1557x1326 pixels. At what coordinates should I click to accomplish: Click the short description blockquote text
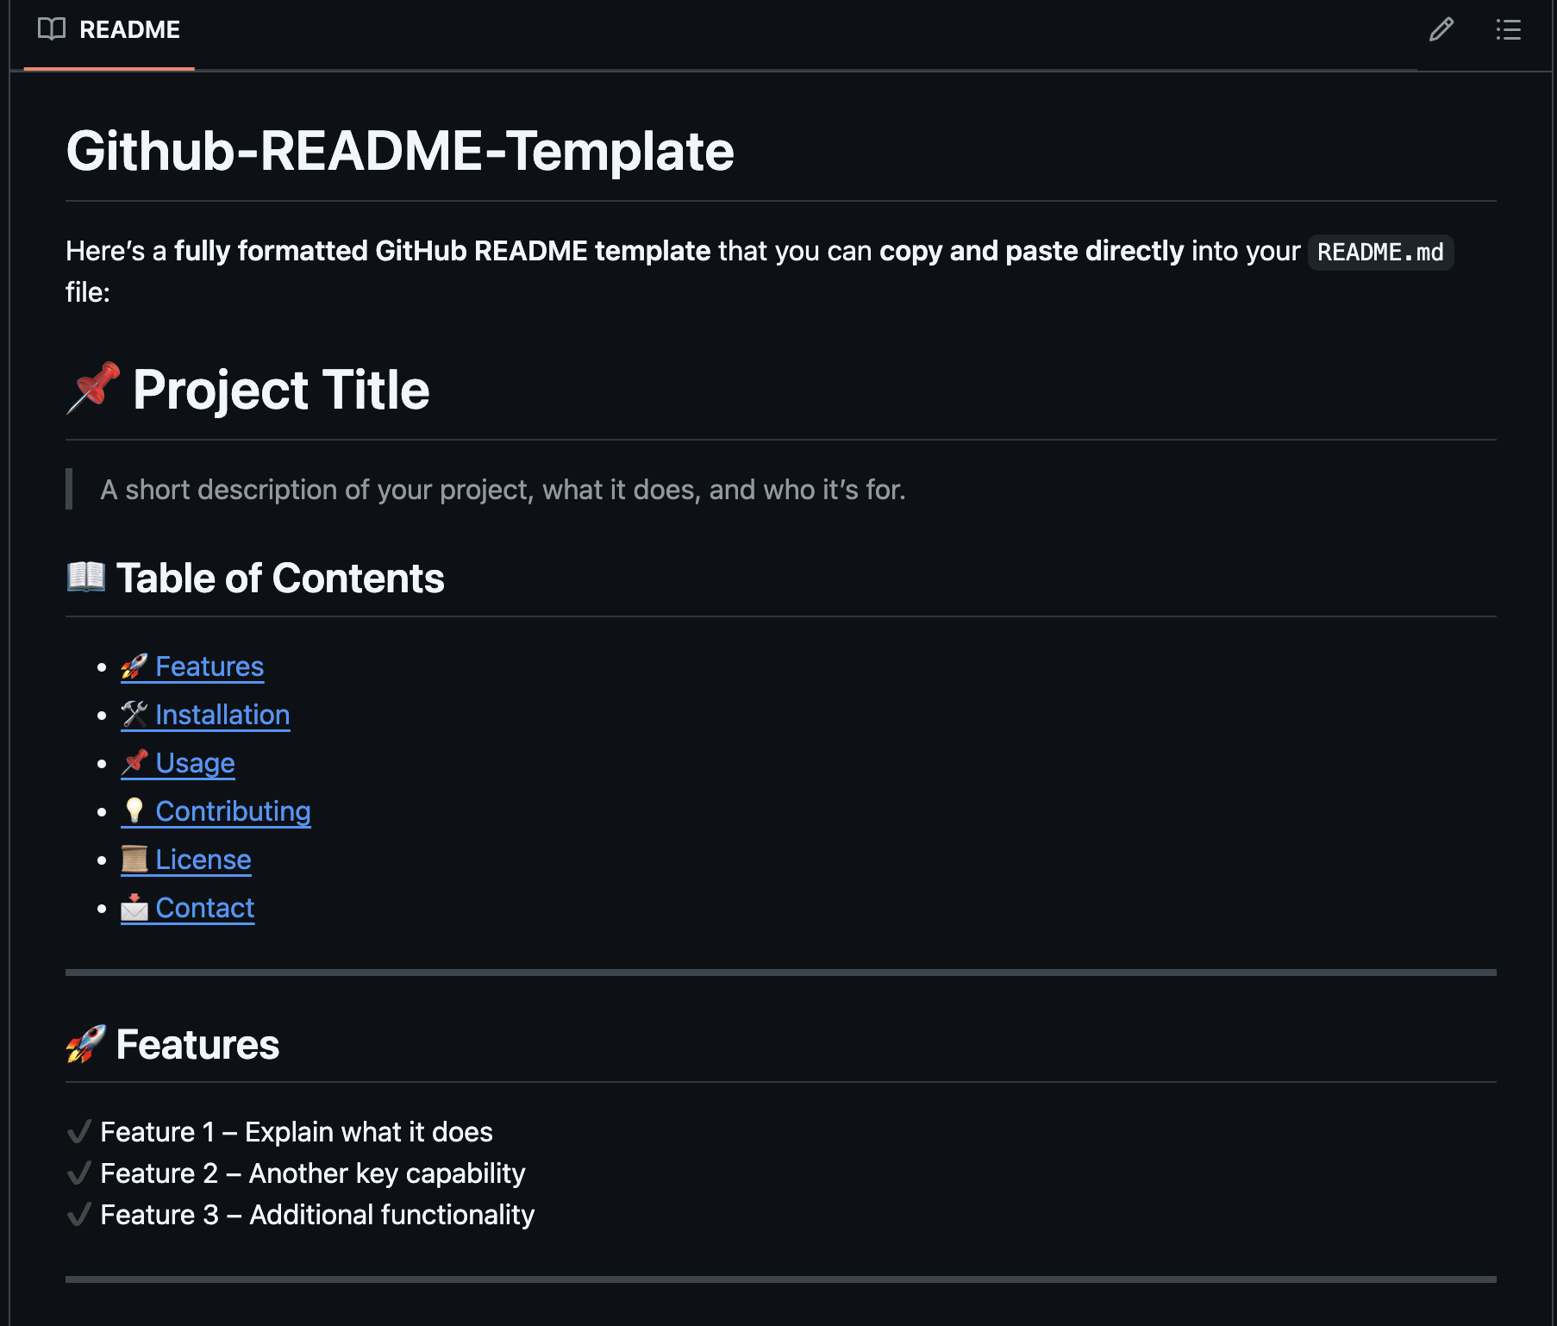[x=503, y=490]
